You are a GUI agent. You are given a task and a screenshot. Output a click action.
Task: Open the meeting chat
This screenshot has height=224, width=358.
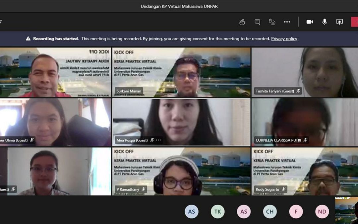257,21
